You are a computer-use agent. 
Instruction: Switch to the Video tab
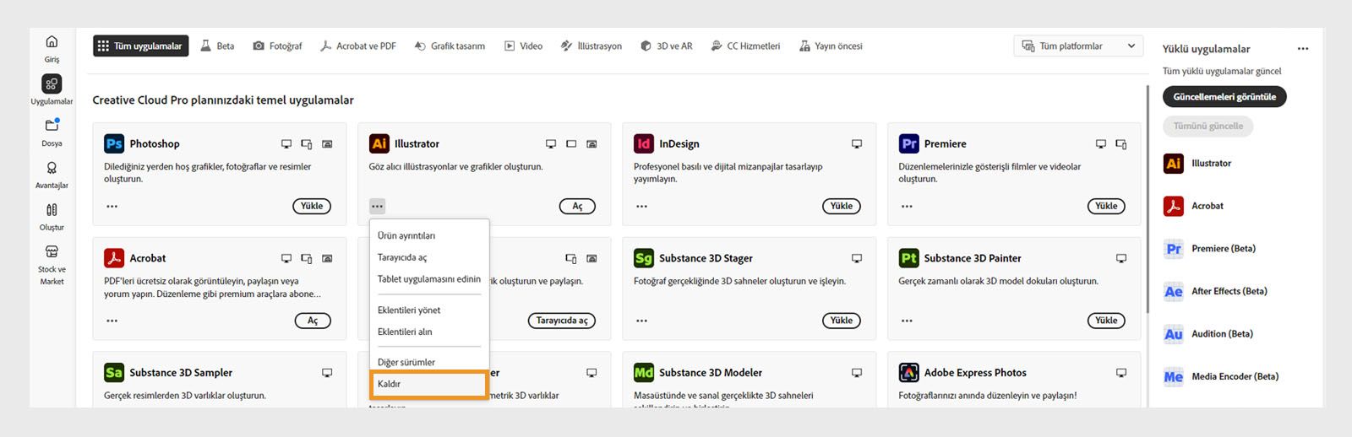[523, 46]
